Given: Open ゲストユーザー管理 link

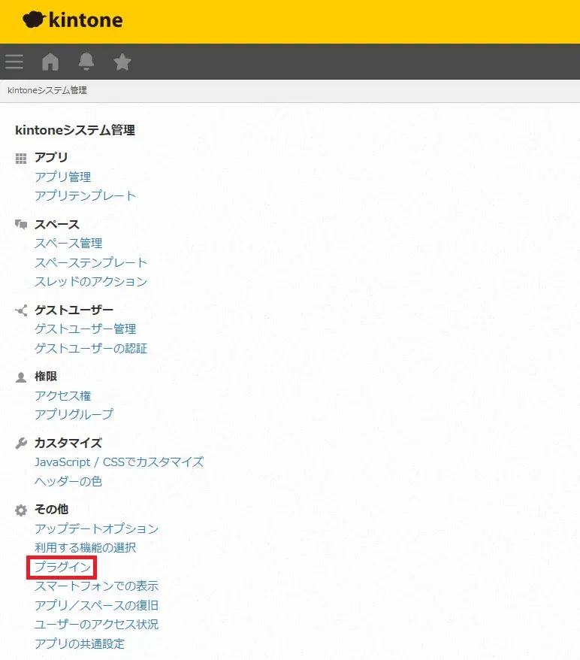Looking at the screenshot, I should pos(86,329).
